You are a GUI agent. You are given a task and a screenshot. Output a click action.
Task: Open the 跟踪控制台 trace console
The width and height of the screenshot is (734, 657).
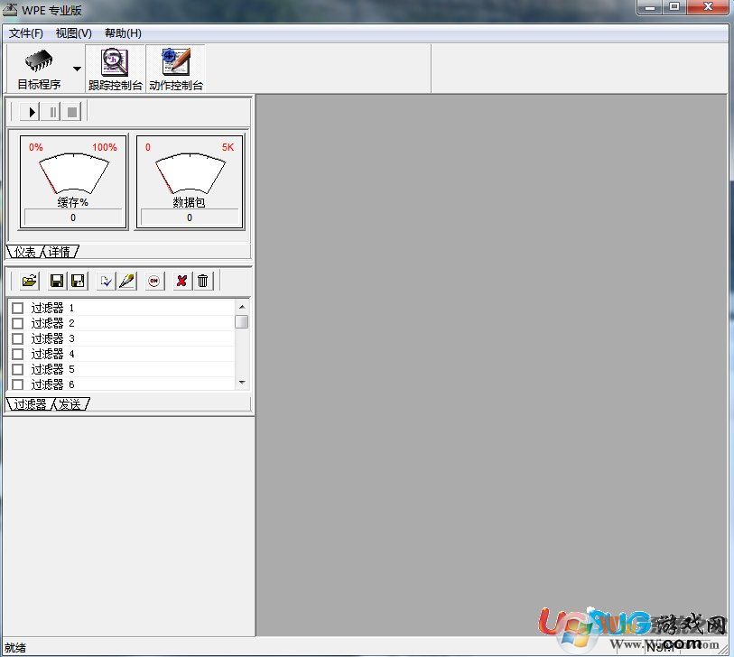coord(116,69)
